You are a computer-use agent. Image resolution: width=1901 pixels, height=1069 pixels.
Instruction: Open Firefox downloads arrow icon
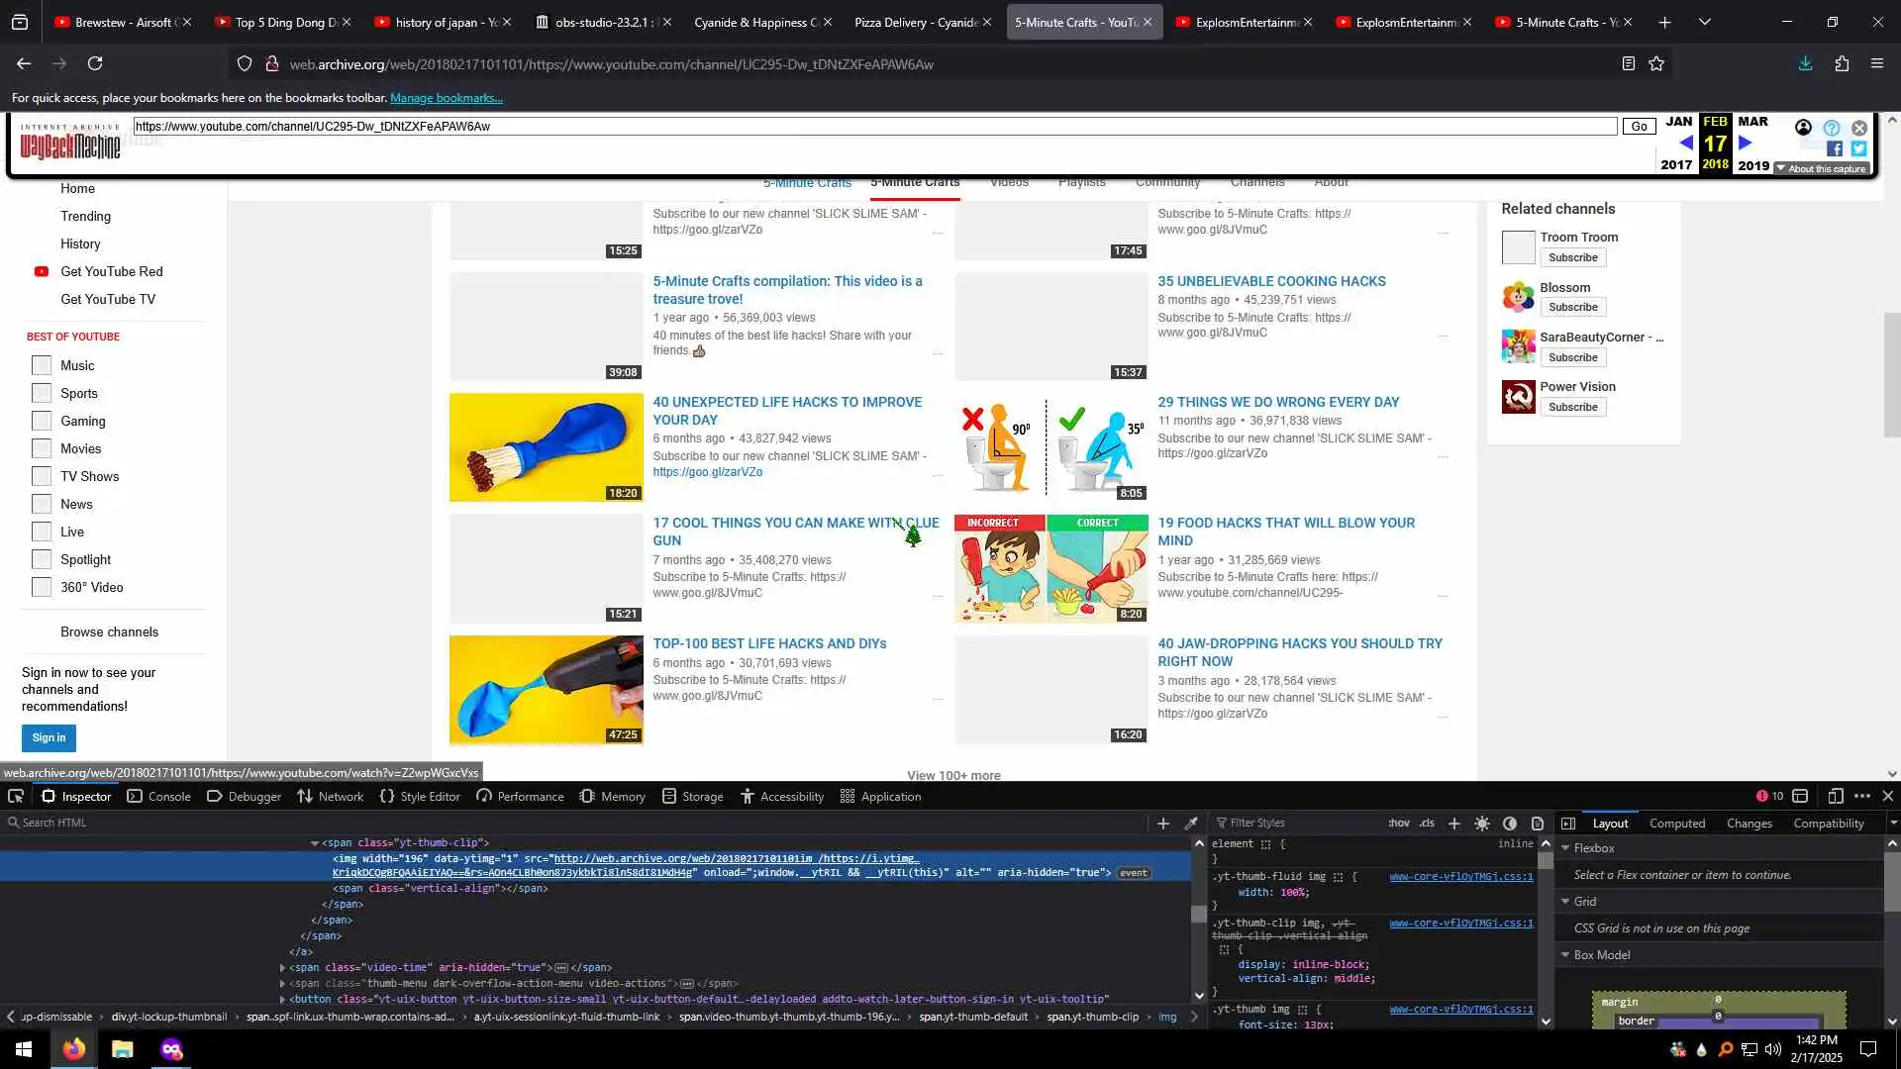click(x=1805, y=63)
